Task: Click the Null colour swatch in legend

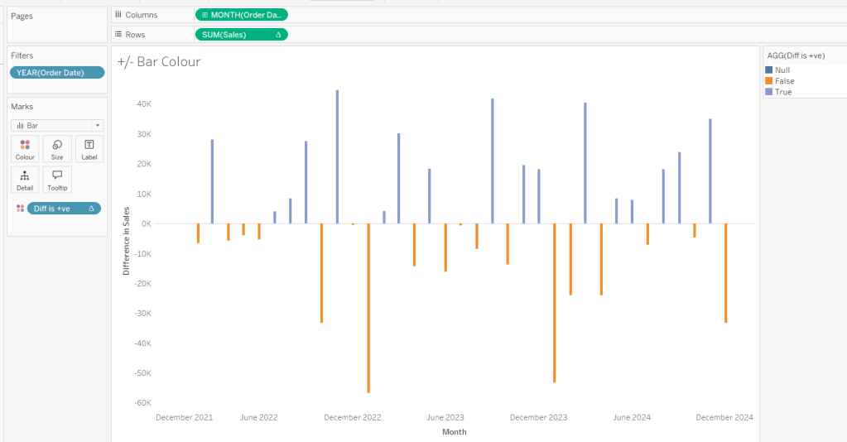Action: pyautogui.click(x=769, y=70)
